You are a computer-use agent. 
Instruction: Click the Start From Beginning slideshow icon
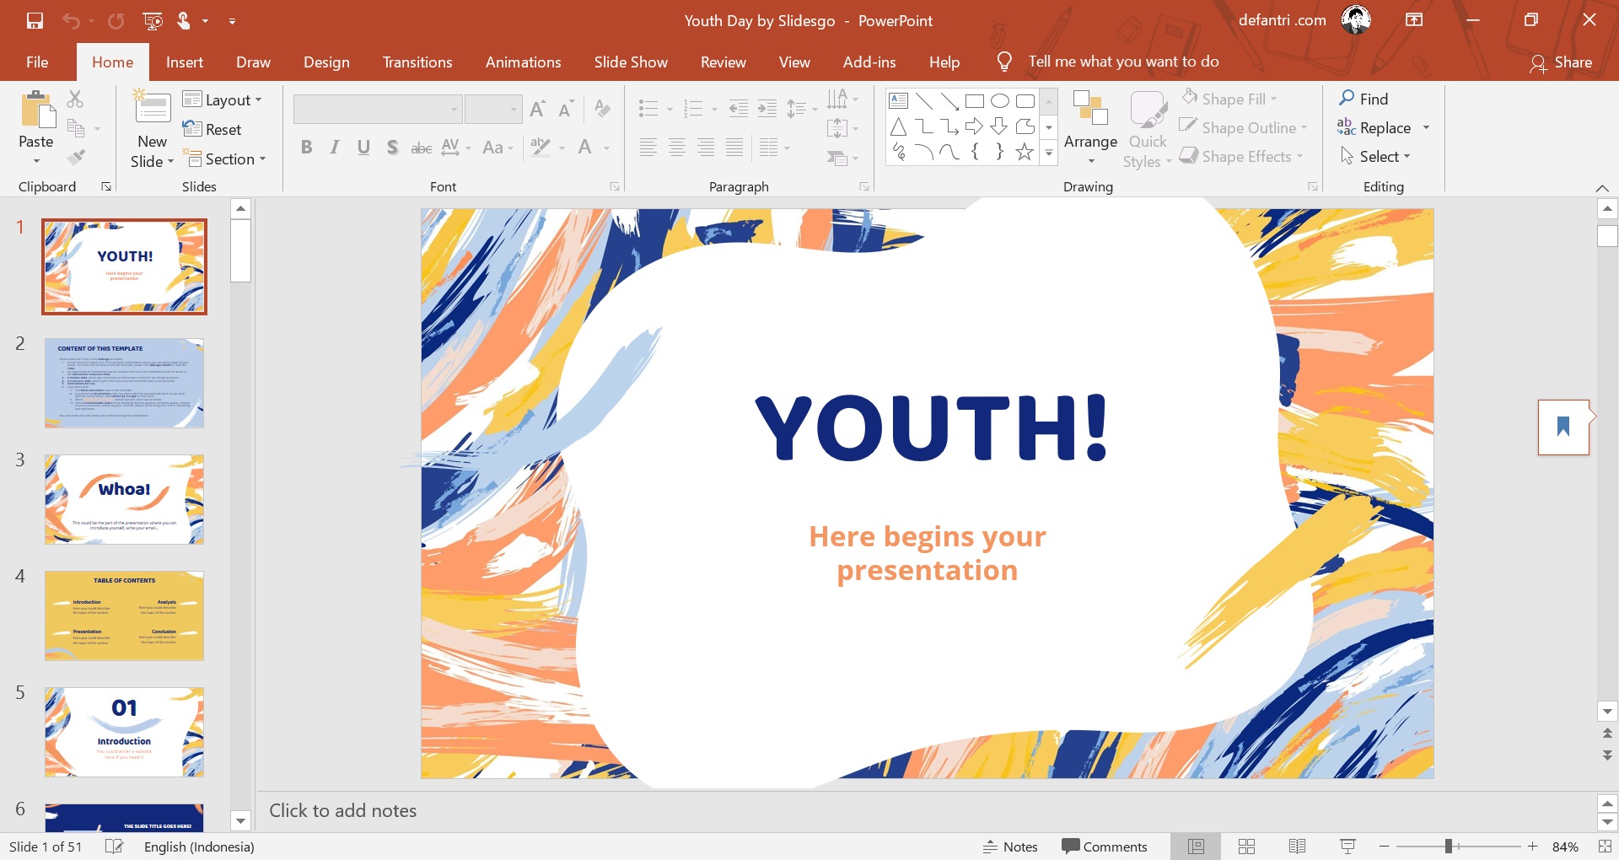153,21
